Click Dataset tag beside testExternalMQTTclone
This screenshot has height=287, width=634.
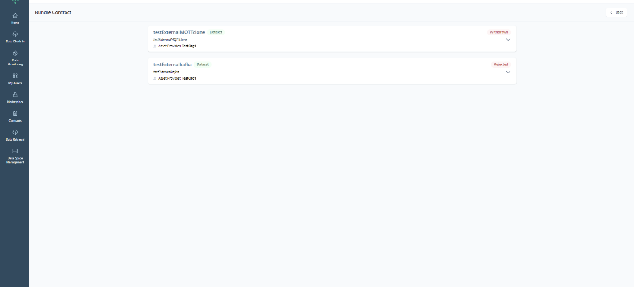[216, 32]
